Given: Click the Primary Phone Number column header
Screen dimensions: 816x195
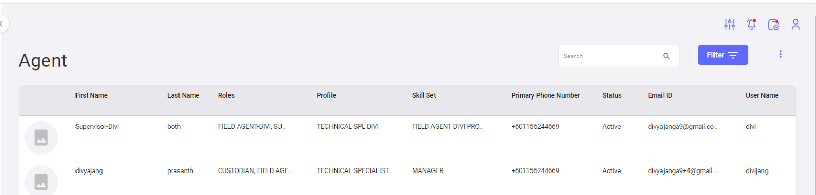Looking at the screenshot, I should [x=546, y=95].
